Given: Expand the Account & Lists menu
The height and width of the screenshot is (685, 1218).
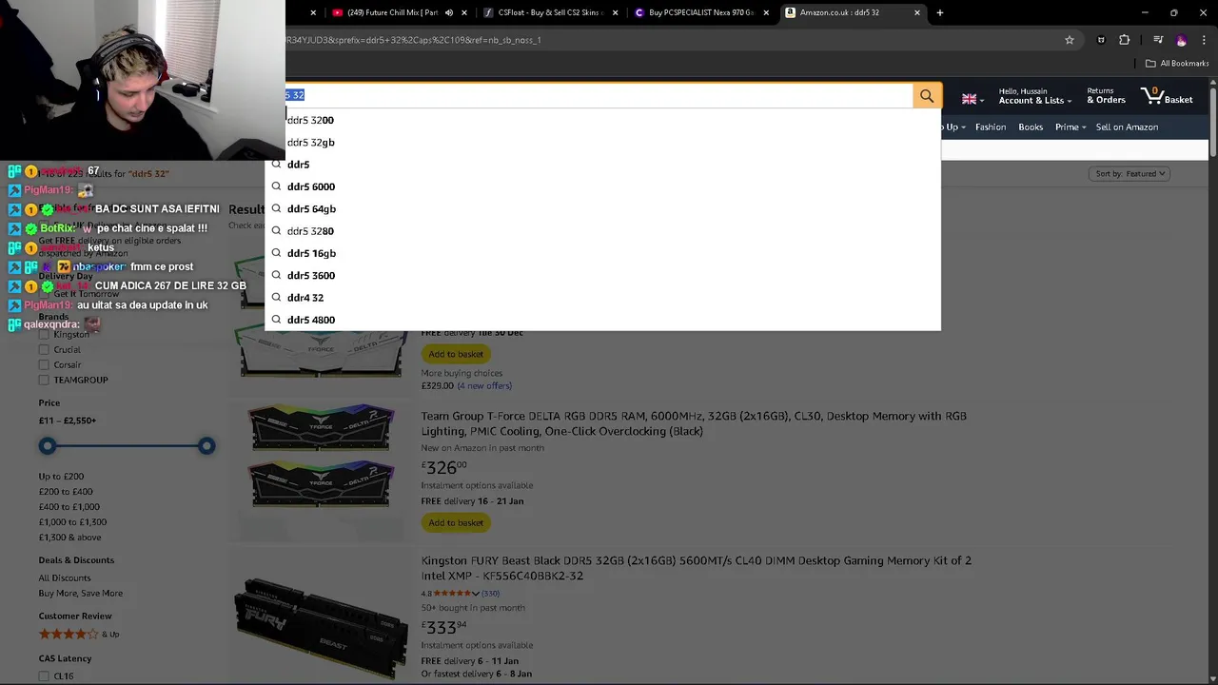Looking at the screenshot, I should click(1035, 96).
